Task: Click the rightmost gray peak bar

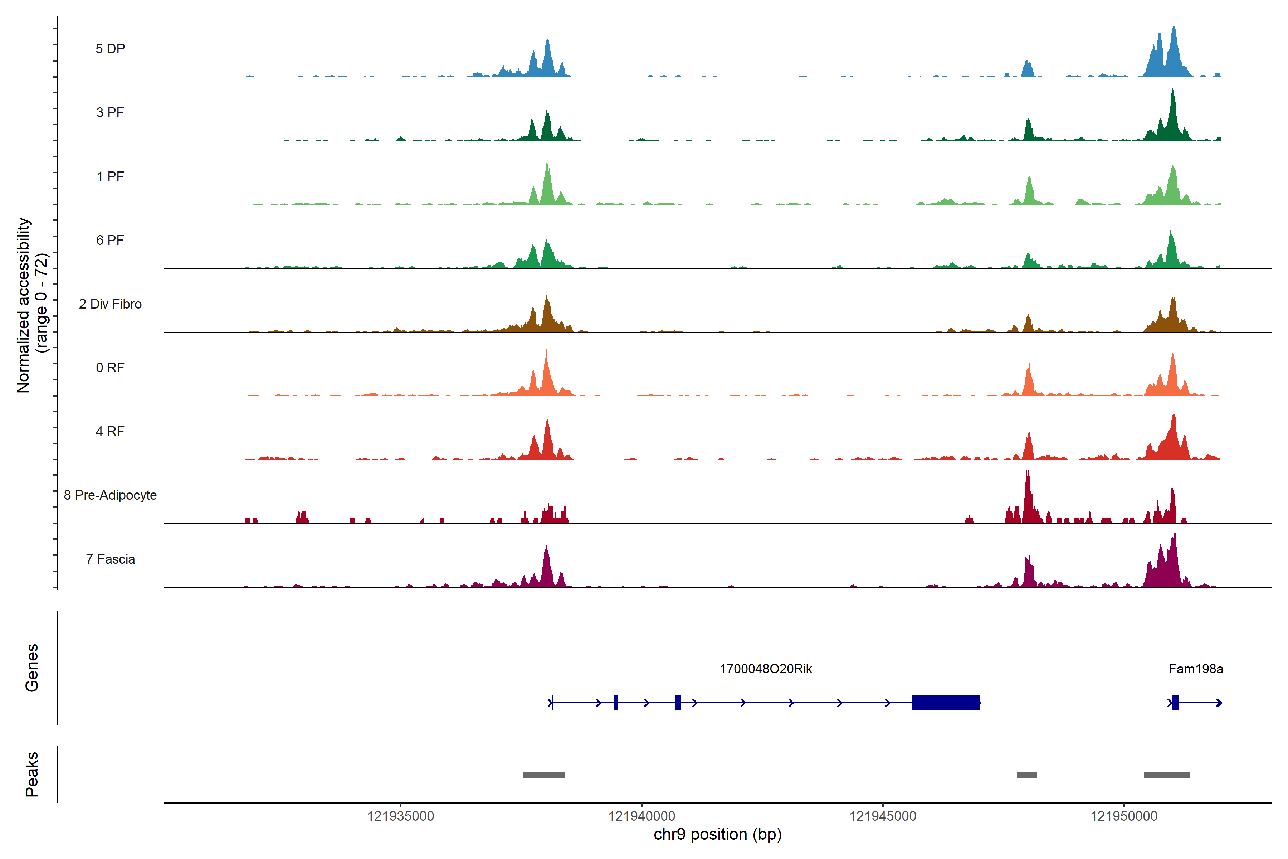Action: click(1166, 775)
